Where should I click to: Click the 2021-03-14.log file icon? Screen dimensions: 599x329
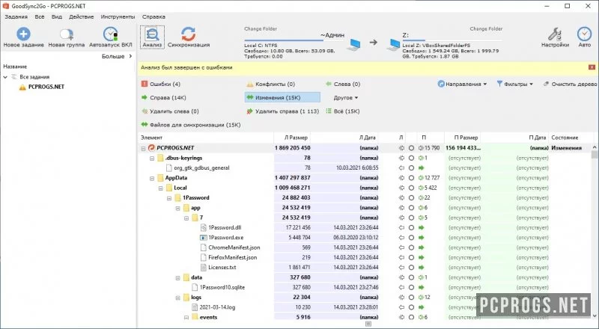point(195,307)
